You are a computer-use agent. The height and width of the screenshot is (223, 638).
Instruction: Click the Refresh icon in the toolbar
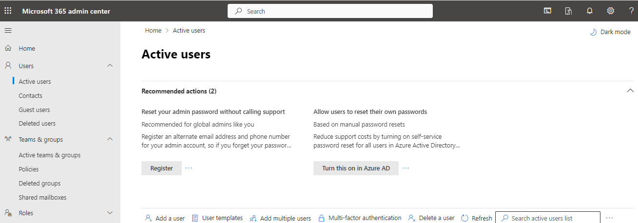[464, 218]
